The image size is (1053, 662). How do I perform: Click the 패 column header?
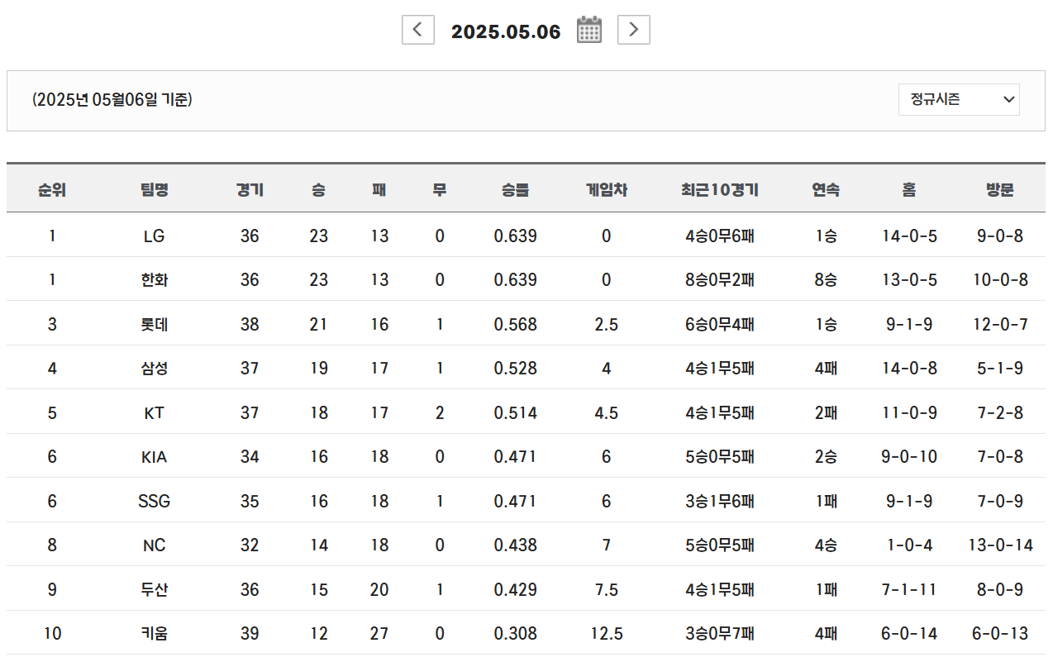[x=379, y=190]
